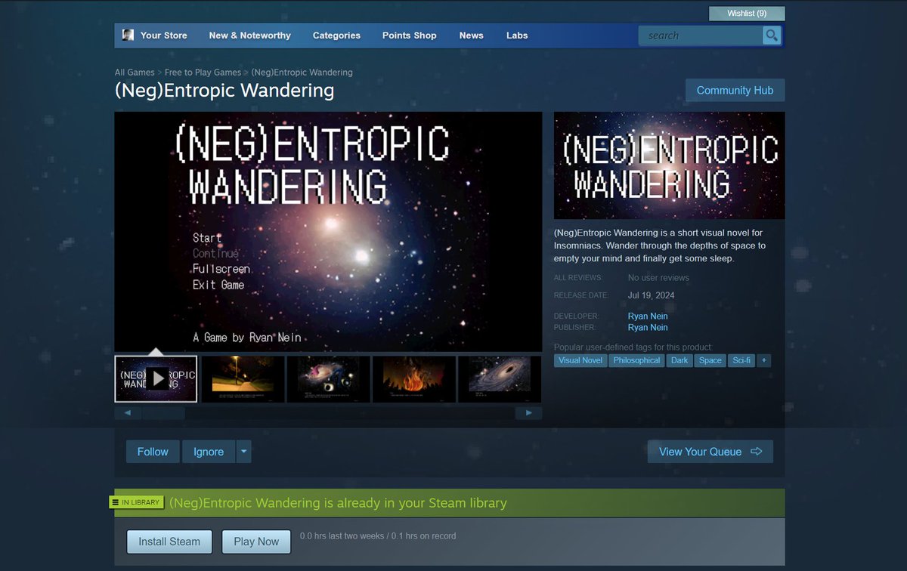This screenshot has width=907, height=571.
Task: Click the user avatar beside Your Store
Action: pos(128,35)
